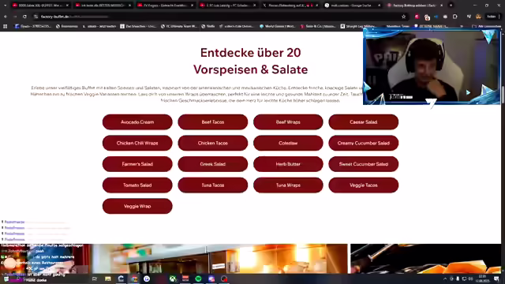Switch to the FC Lok Leipzig tab
Viewport: 505px width, 284px height.
[x=227, y=6]
